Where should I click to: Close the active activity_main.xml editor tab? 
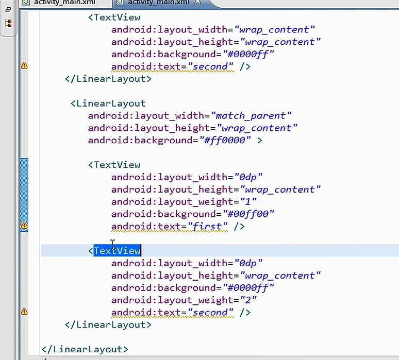click(198, 2)
